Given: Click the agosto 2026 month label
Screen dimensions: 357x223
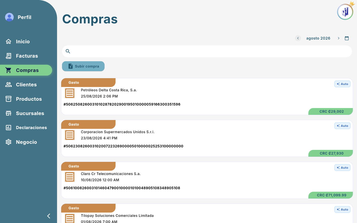Looking at the screenshot, I should pos(318,38).
